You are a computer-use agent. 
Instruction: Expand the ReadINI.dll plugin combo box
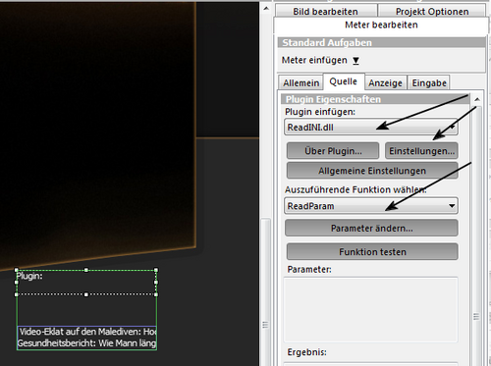click(x=371, y=127)
